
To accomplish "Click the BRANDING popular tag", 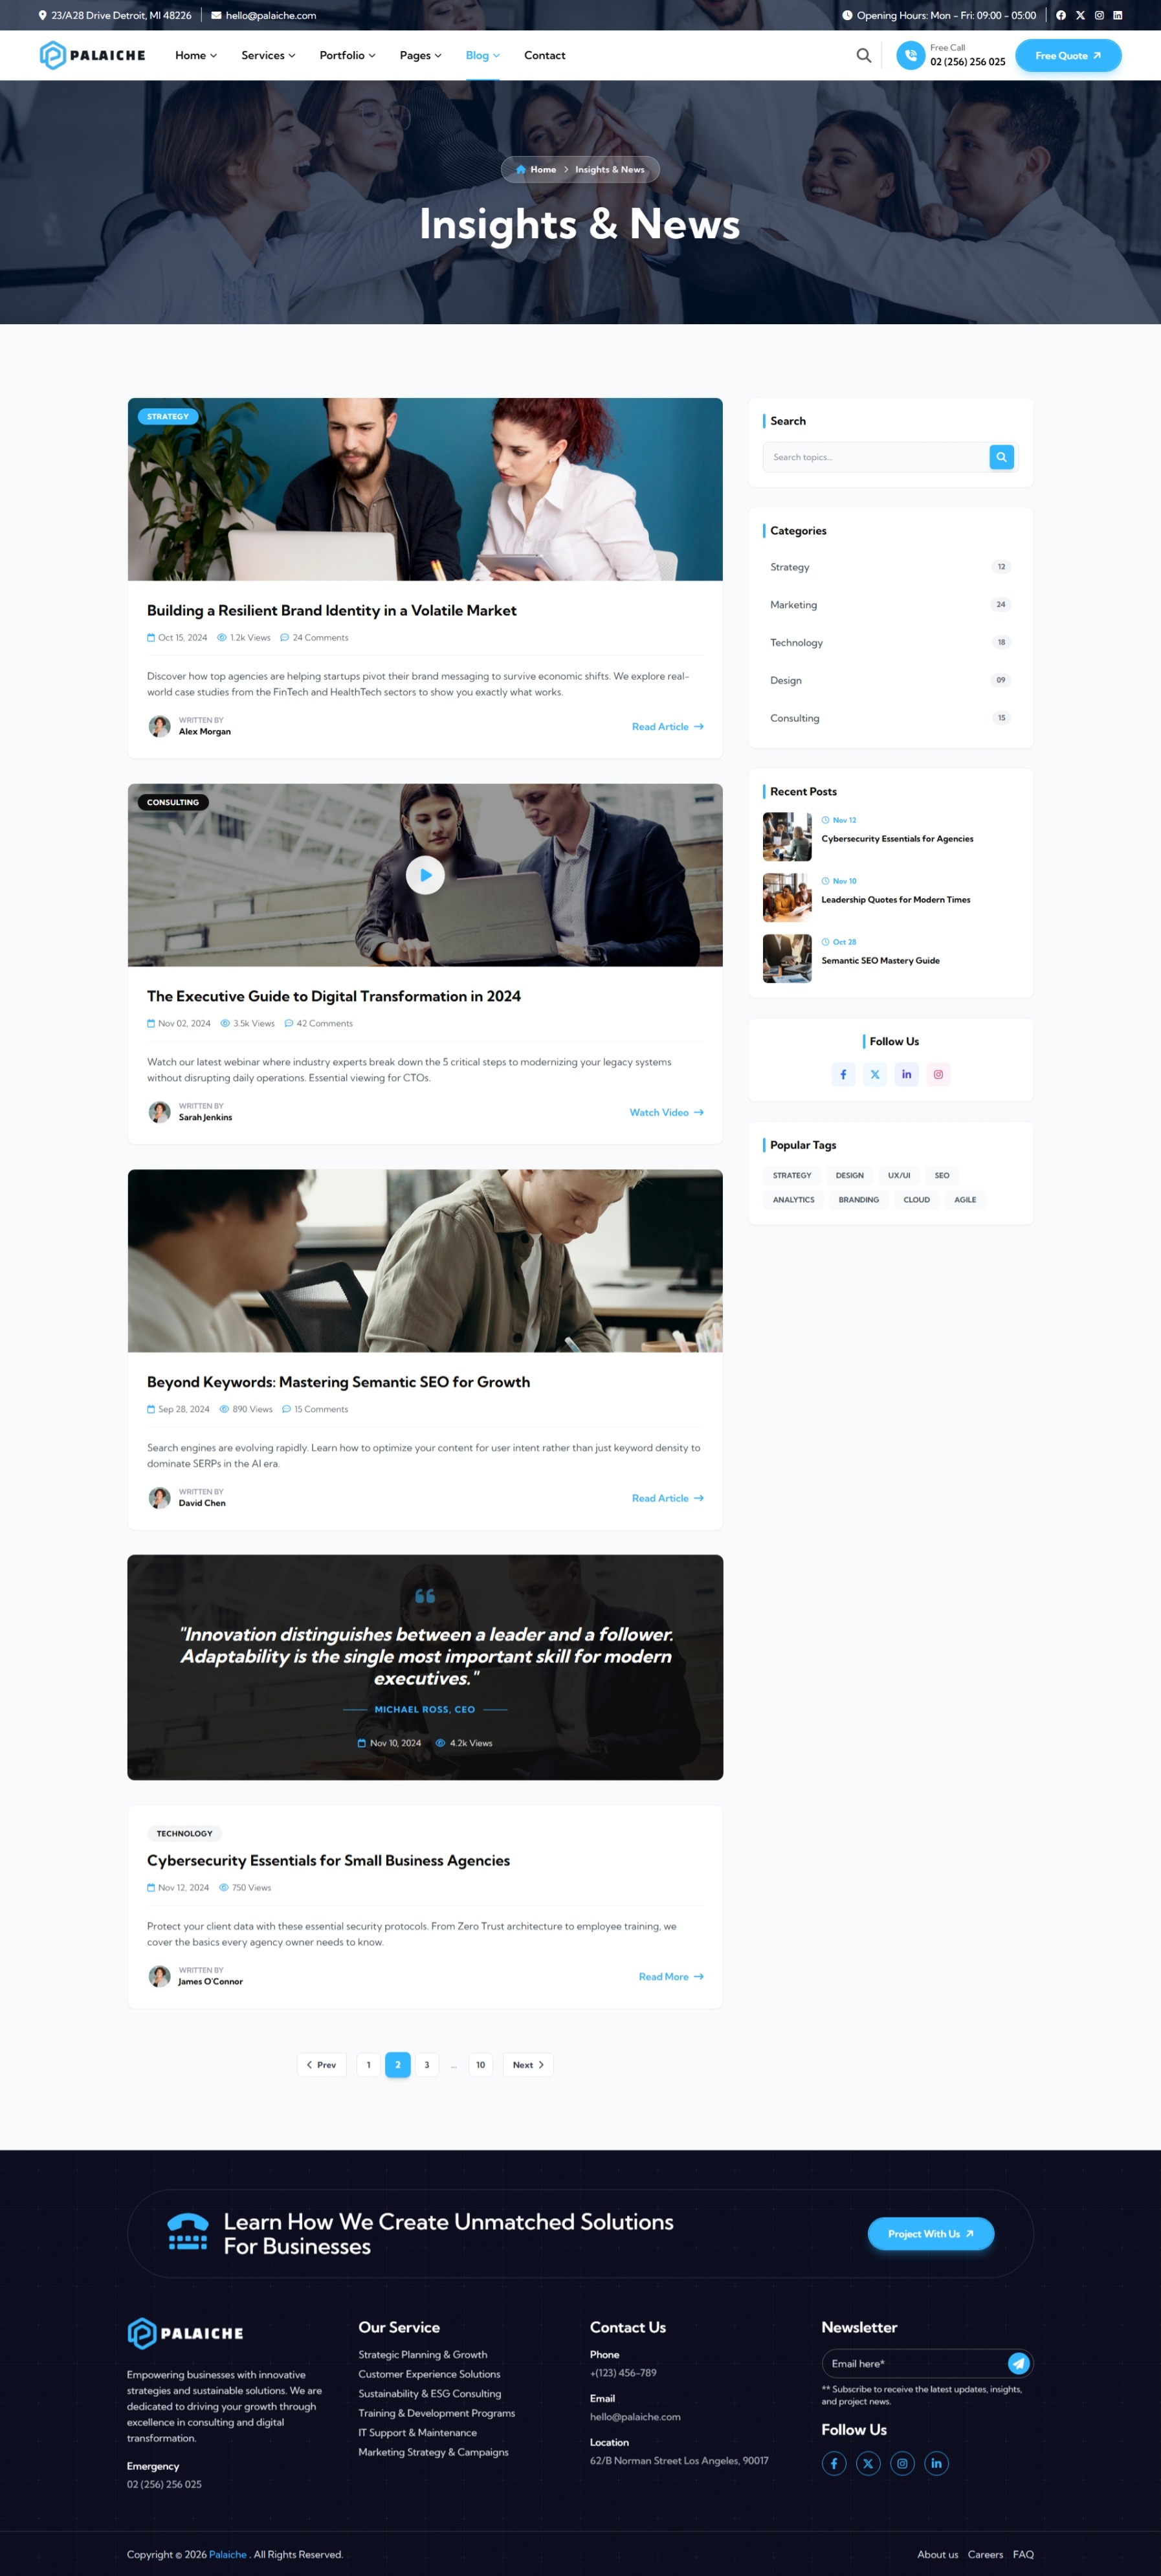I will pyautogui.click(x=859, y=1199).
